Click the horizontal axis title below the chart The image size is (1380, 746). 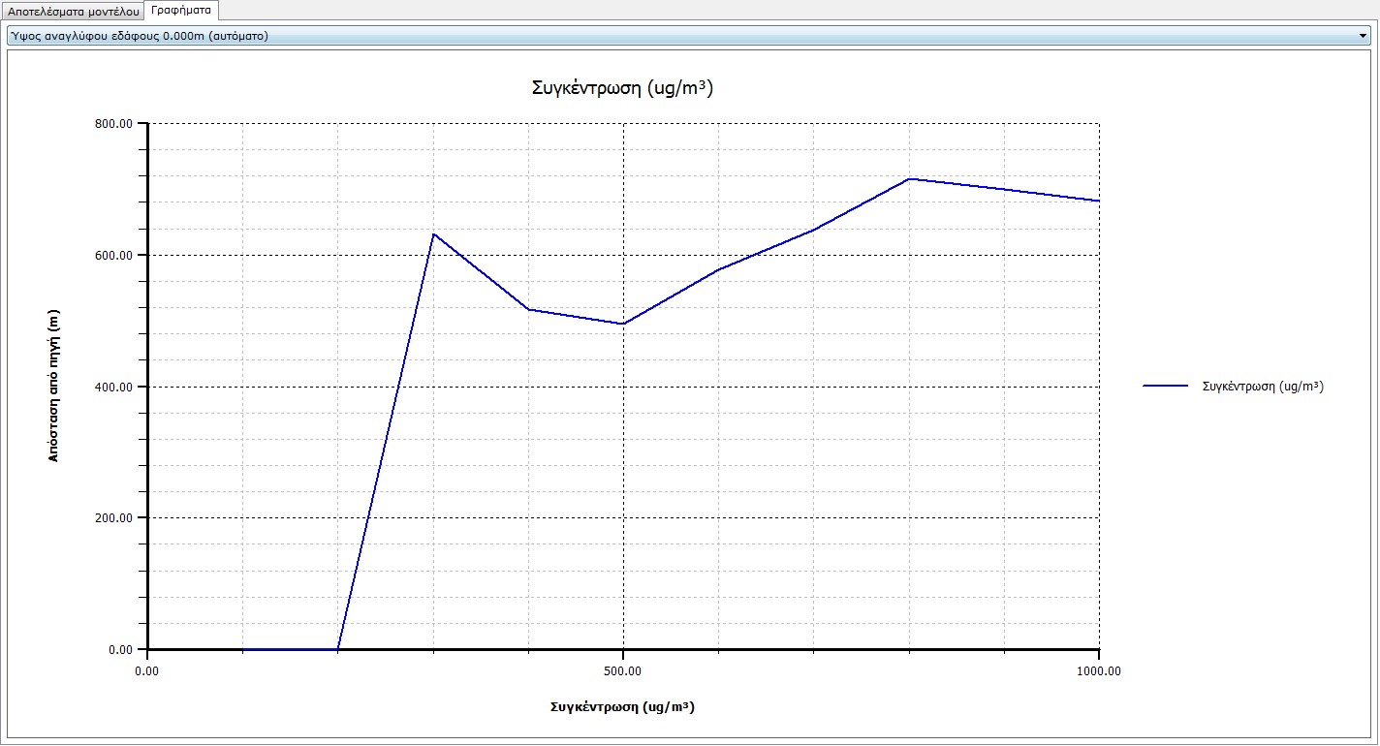[x=622, y=706]
